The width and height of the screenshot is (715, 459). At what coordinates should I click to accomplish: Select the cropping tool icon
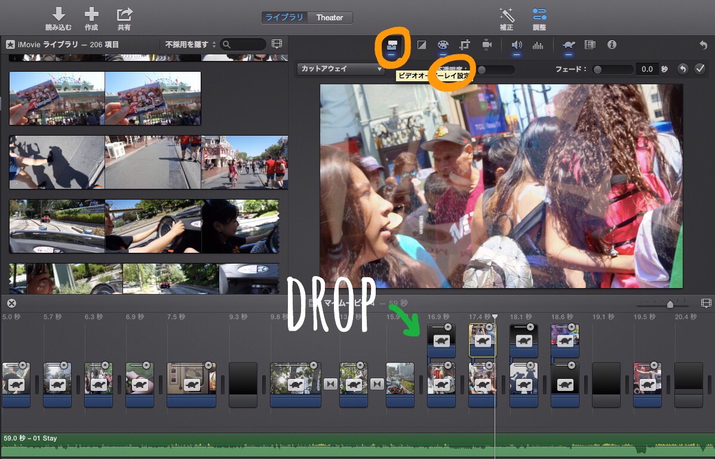click(465, 45)
